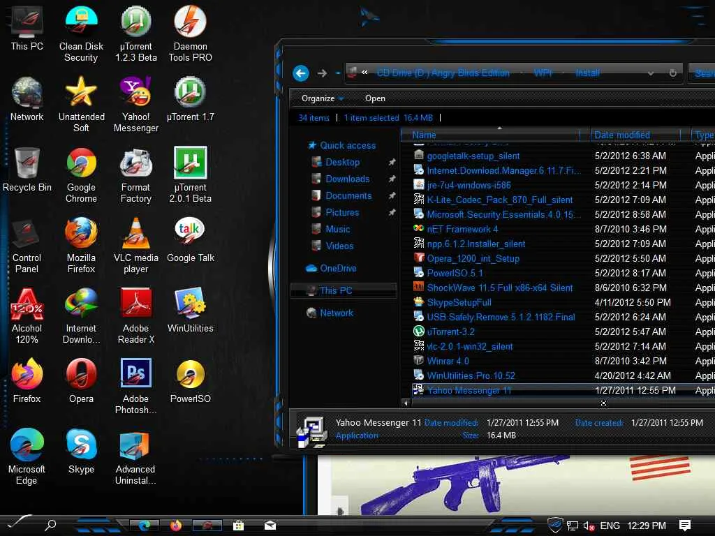
Task: Open Adobe Reader X shortcut
Action: 136,316
